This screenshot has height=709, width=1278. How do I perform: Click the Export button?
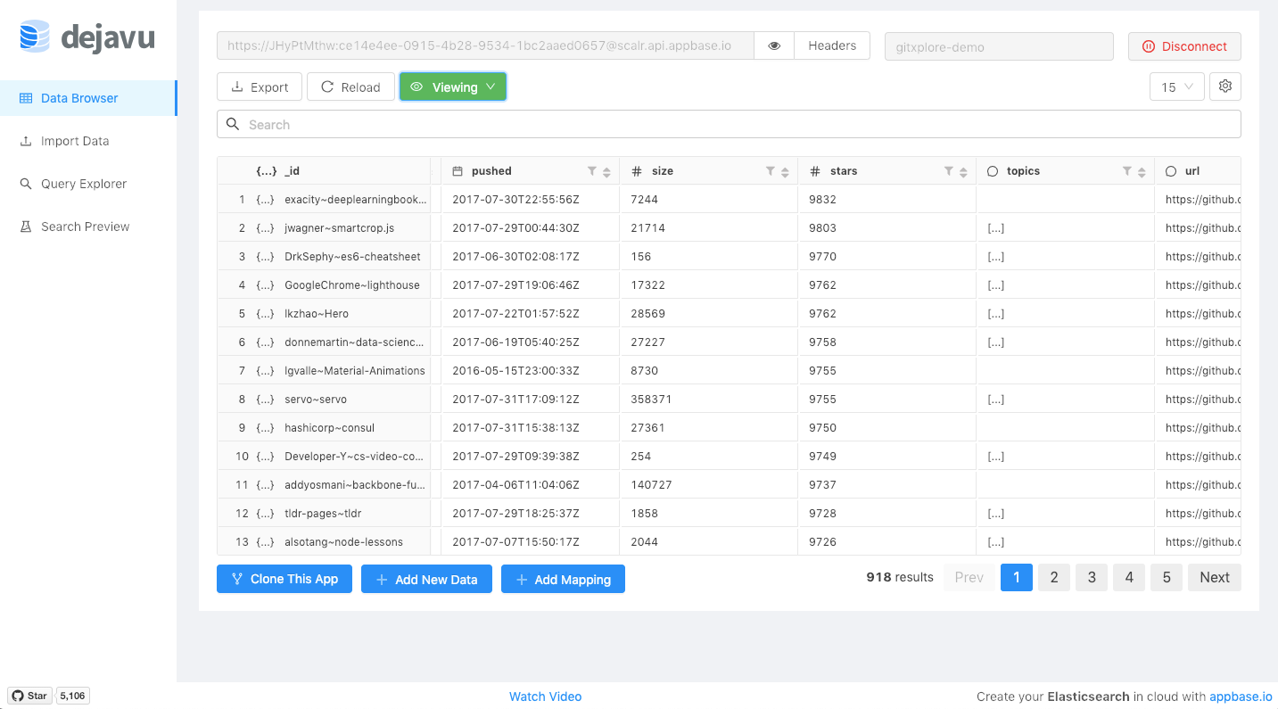[260, 87]
